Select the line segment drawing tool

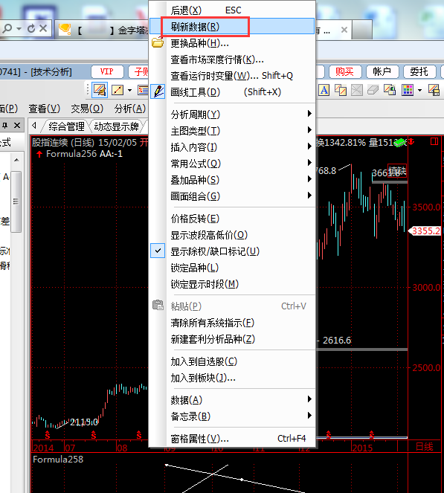click(118, 90)
